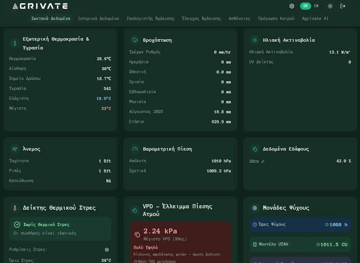The image size is (360, 263).
Task: Select the Ασθένειες tab
Action: [240, 19]
